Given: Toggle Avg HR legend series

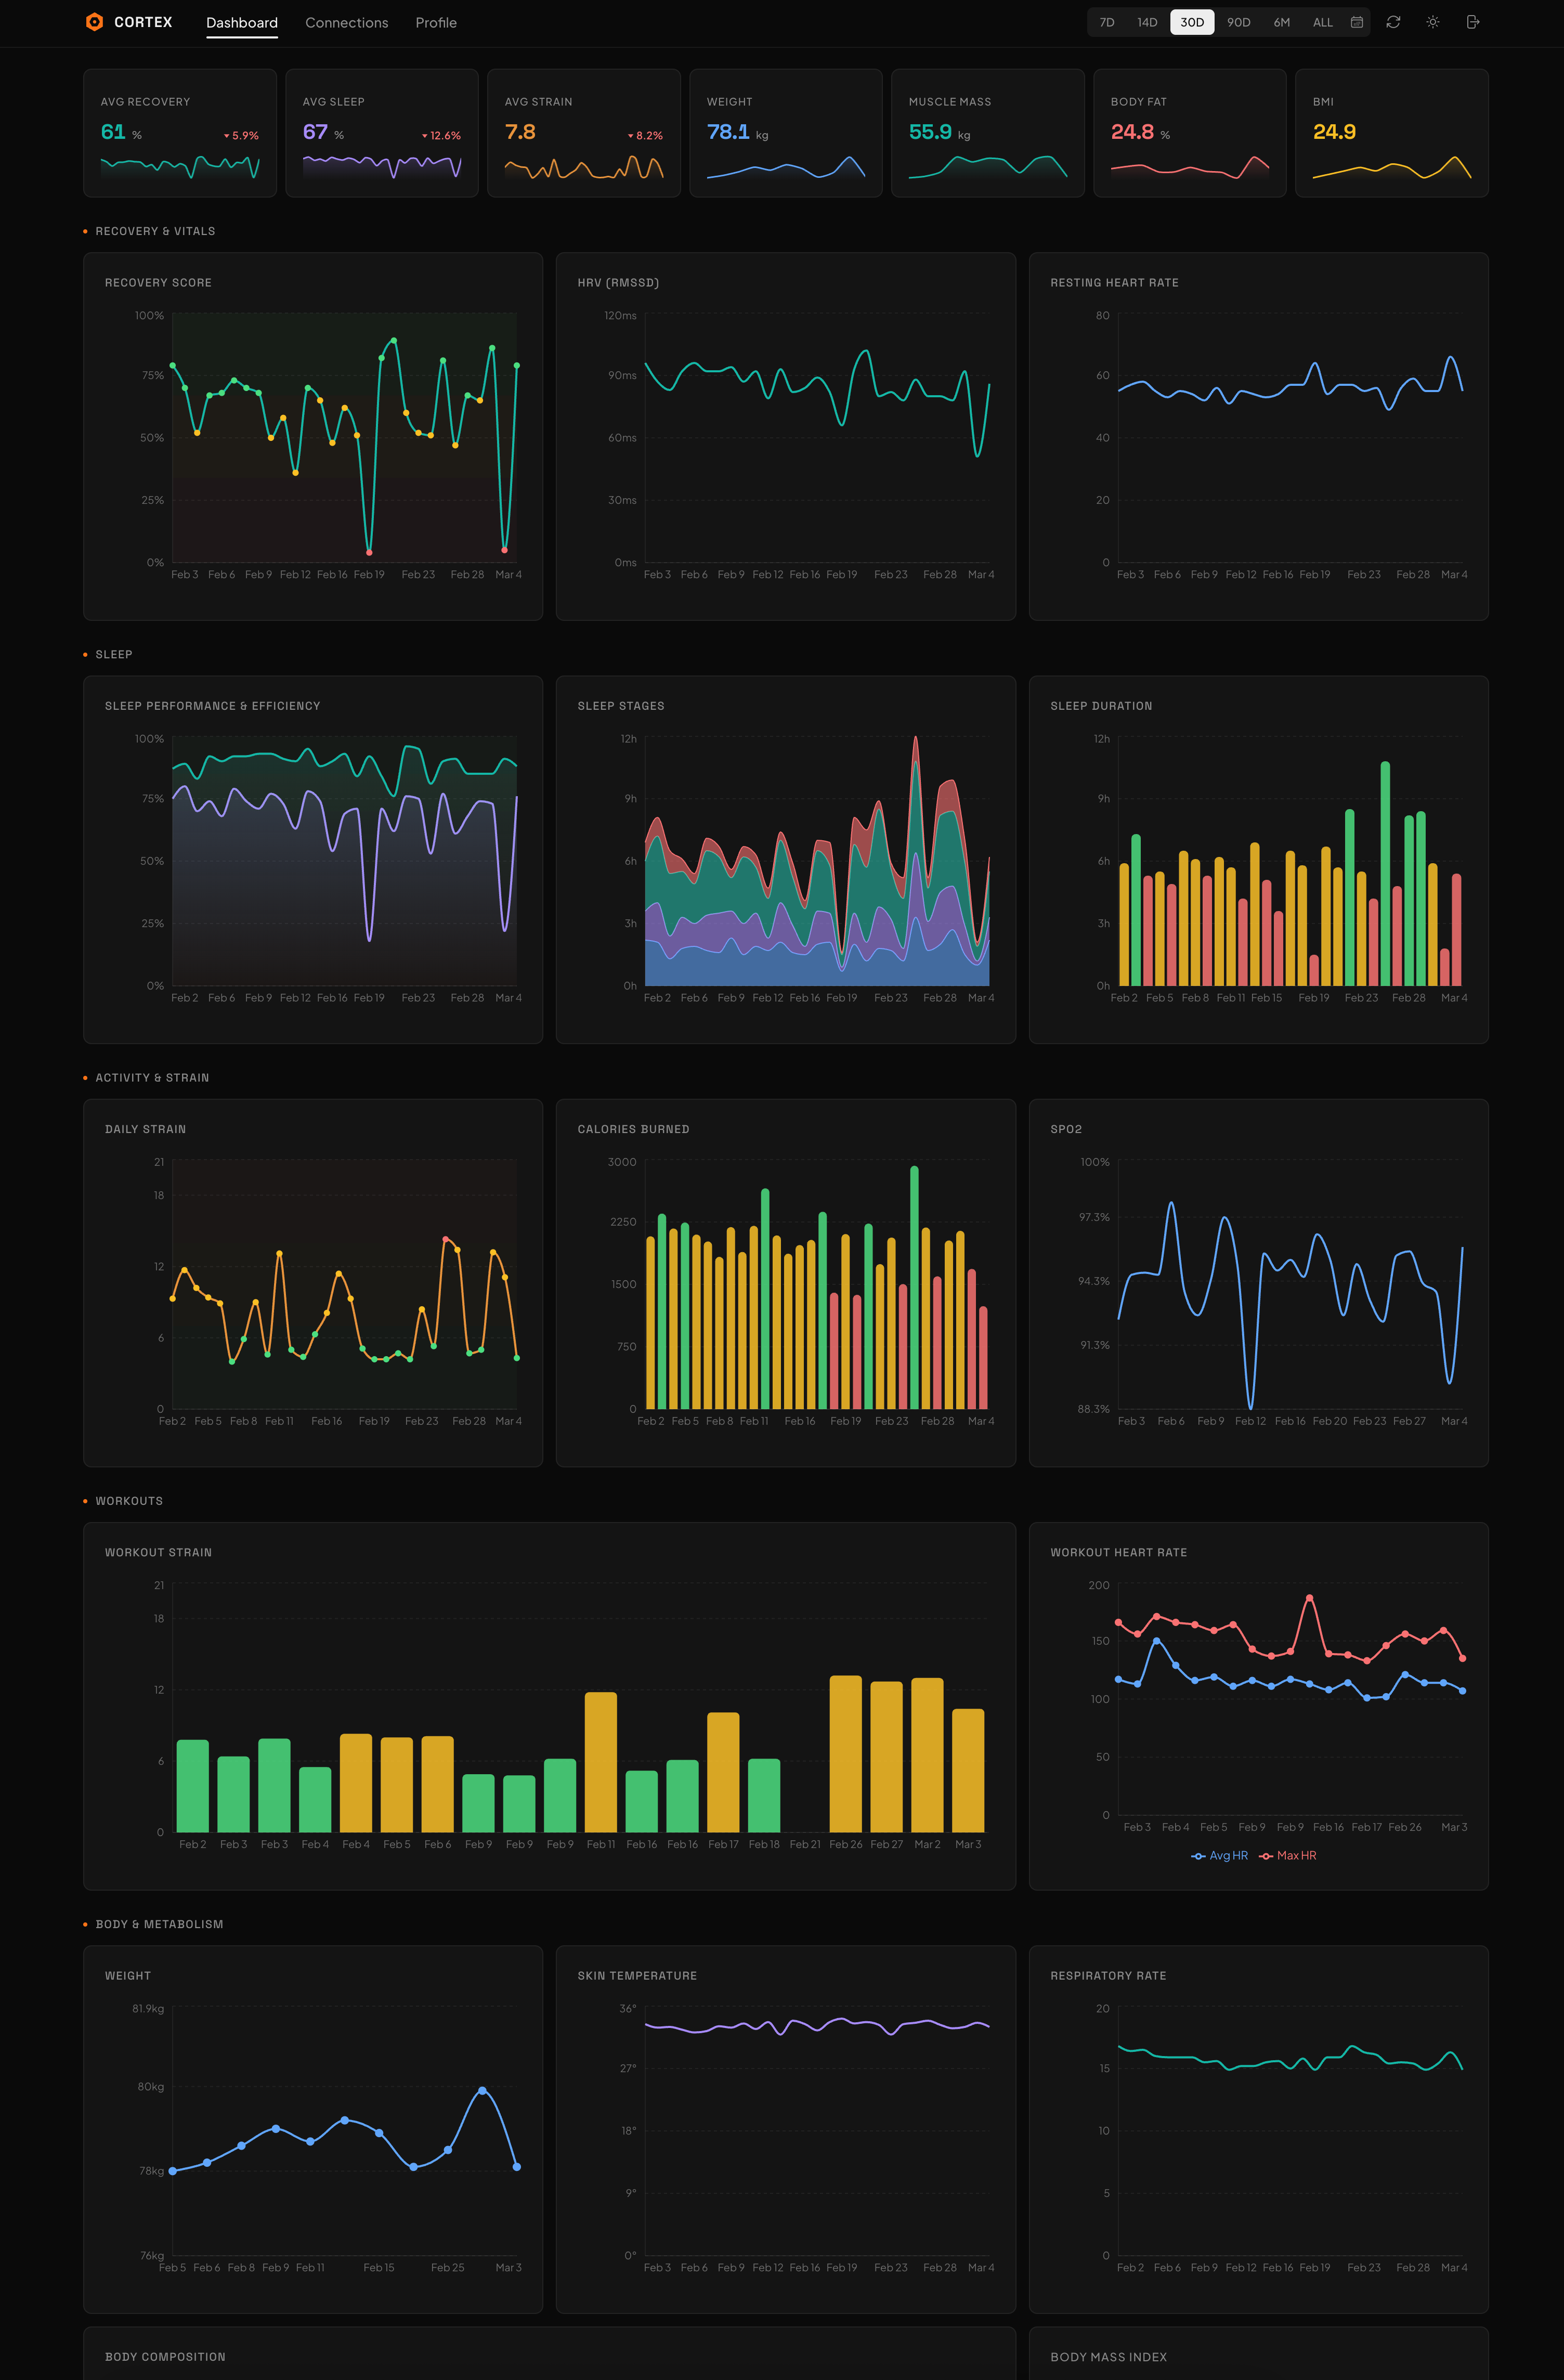Looking at the screenshot, I should 1220,1856.
